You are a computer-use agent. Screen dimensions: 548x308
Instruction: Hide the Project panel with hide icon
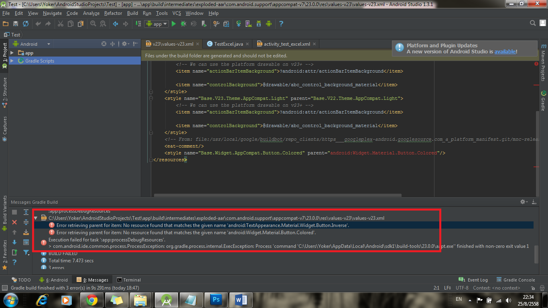click(135, 44)
